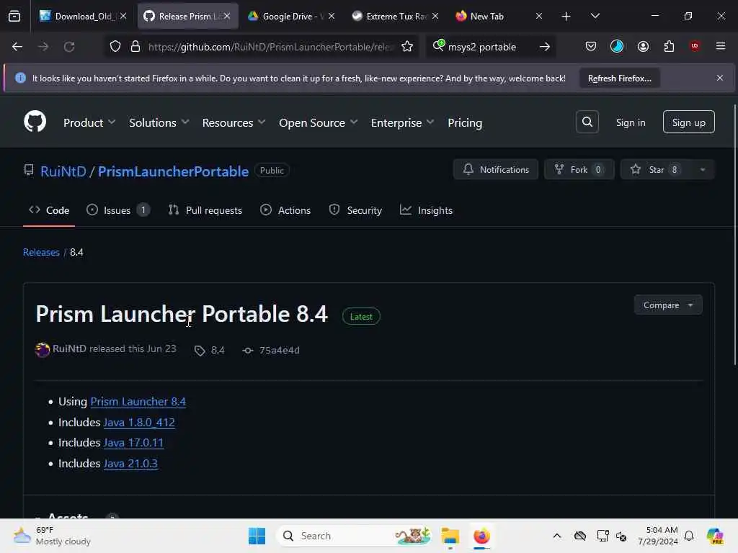Screen dimensions: 738x553
Task: Click the 8.4 tag icon
Action: click(200, 351)
